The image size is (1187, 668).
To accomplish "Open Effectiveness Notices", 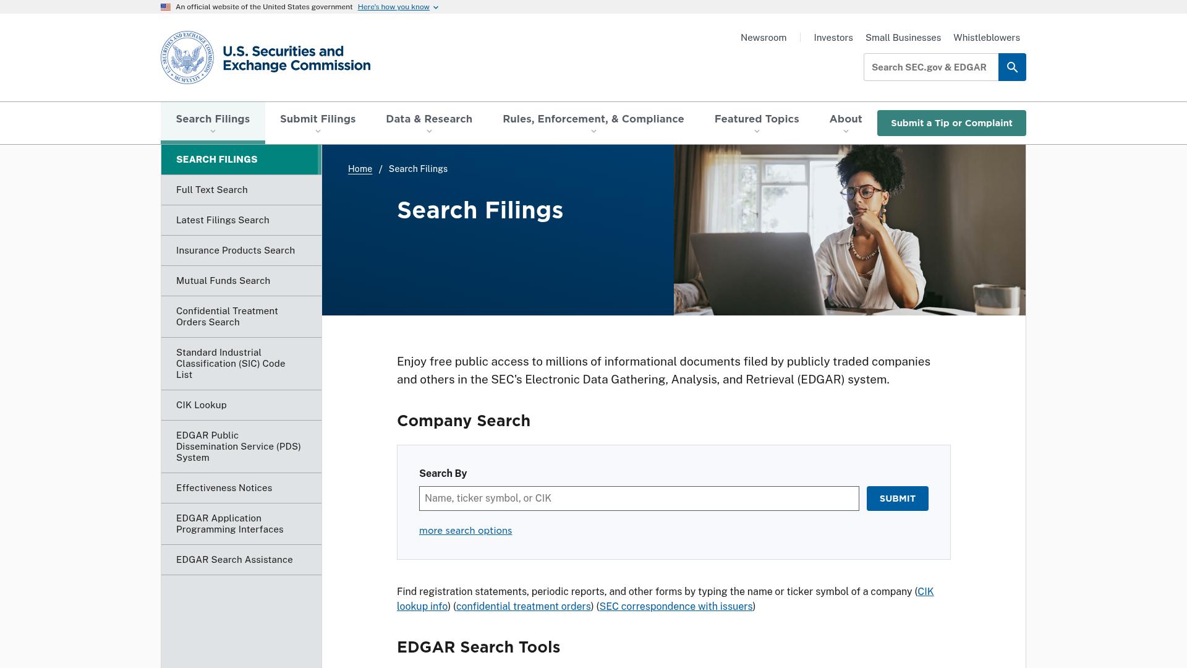I will 241,488.
